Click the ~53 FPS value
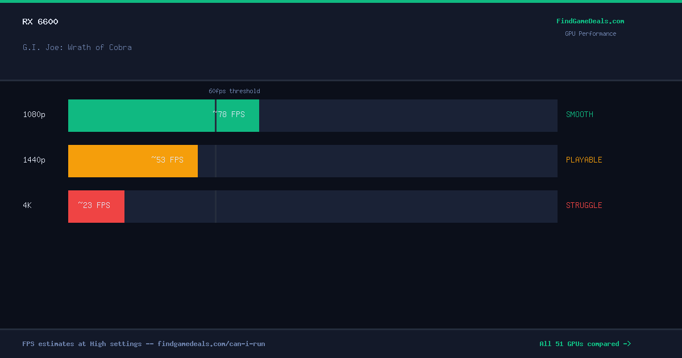 (167, 160)
